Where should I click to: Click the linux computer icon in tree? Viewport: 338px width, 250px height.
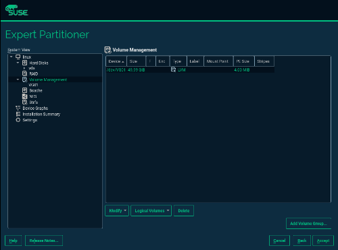tap(18, 57)
